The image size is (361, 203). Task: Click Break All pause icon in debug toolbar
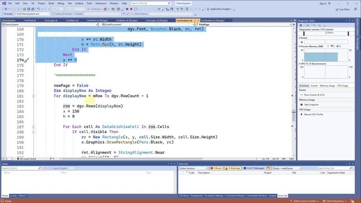click(127, 9)
